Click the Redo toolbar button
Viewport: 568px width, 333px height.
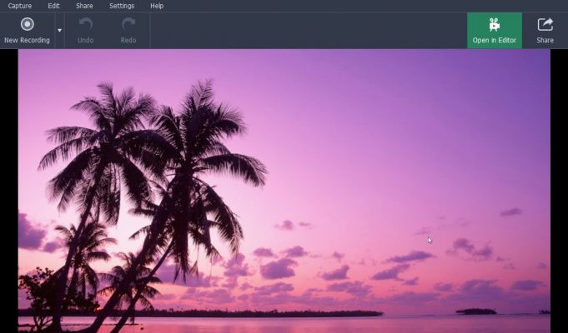128,31
